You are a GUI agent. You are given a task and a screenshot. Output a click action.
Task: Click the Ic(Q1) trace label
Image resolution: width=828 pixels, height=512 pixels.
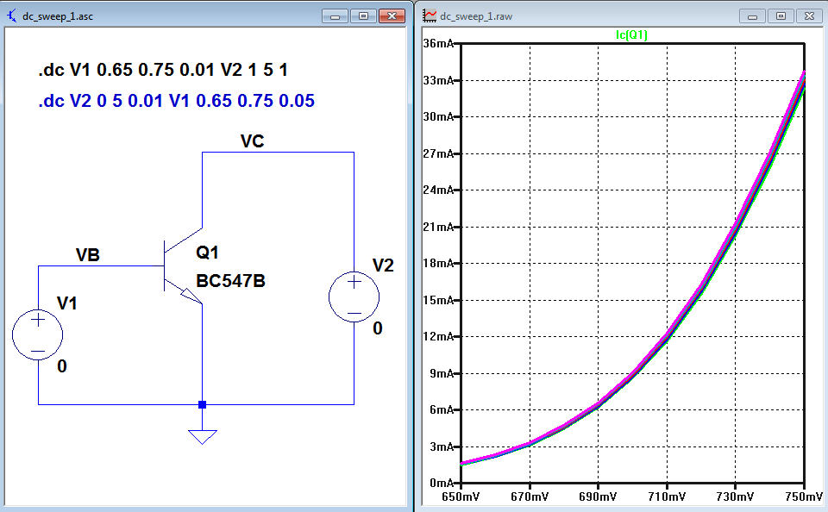(631, 34)
